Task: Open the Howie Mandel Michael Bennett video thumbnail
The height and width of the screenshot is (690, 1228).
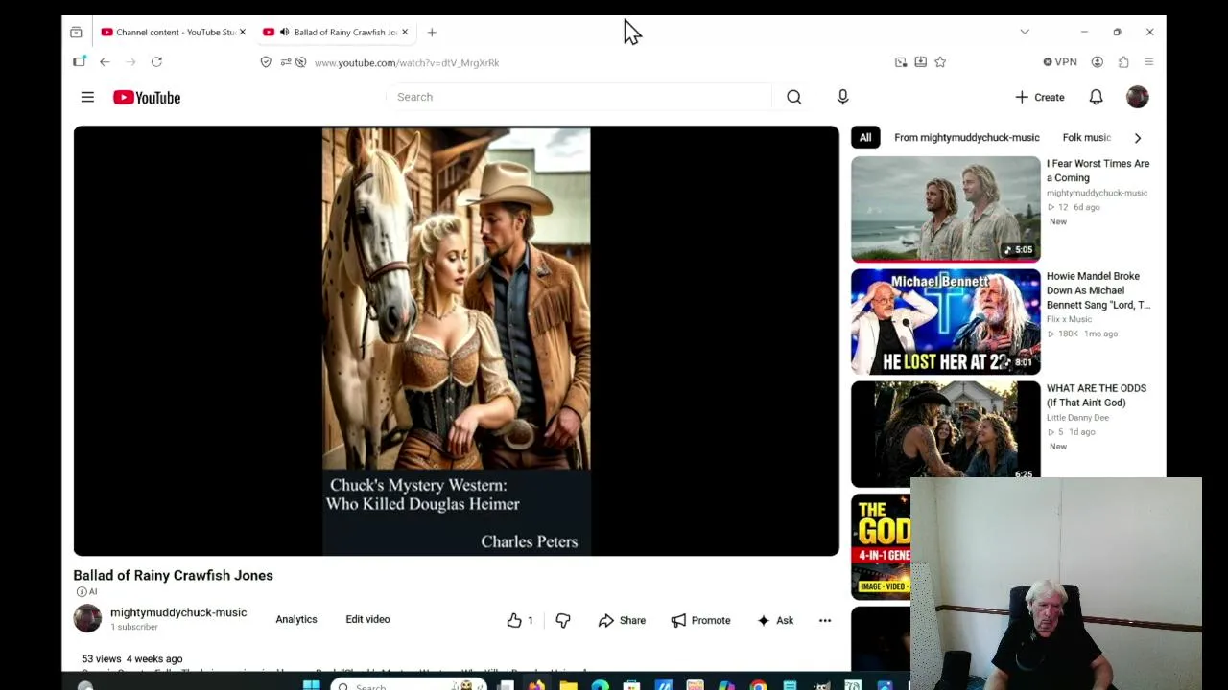Action: [x=945, y=322]
